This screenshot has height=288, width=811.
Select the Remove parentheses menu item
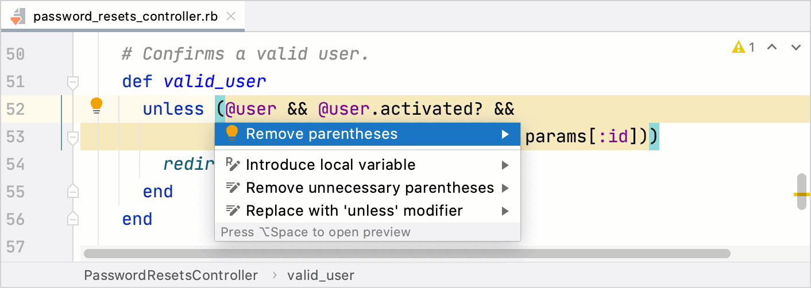click(322, 134)
